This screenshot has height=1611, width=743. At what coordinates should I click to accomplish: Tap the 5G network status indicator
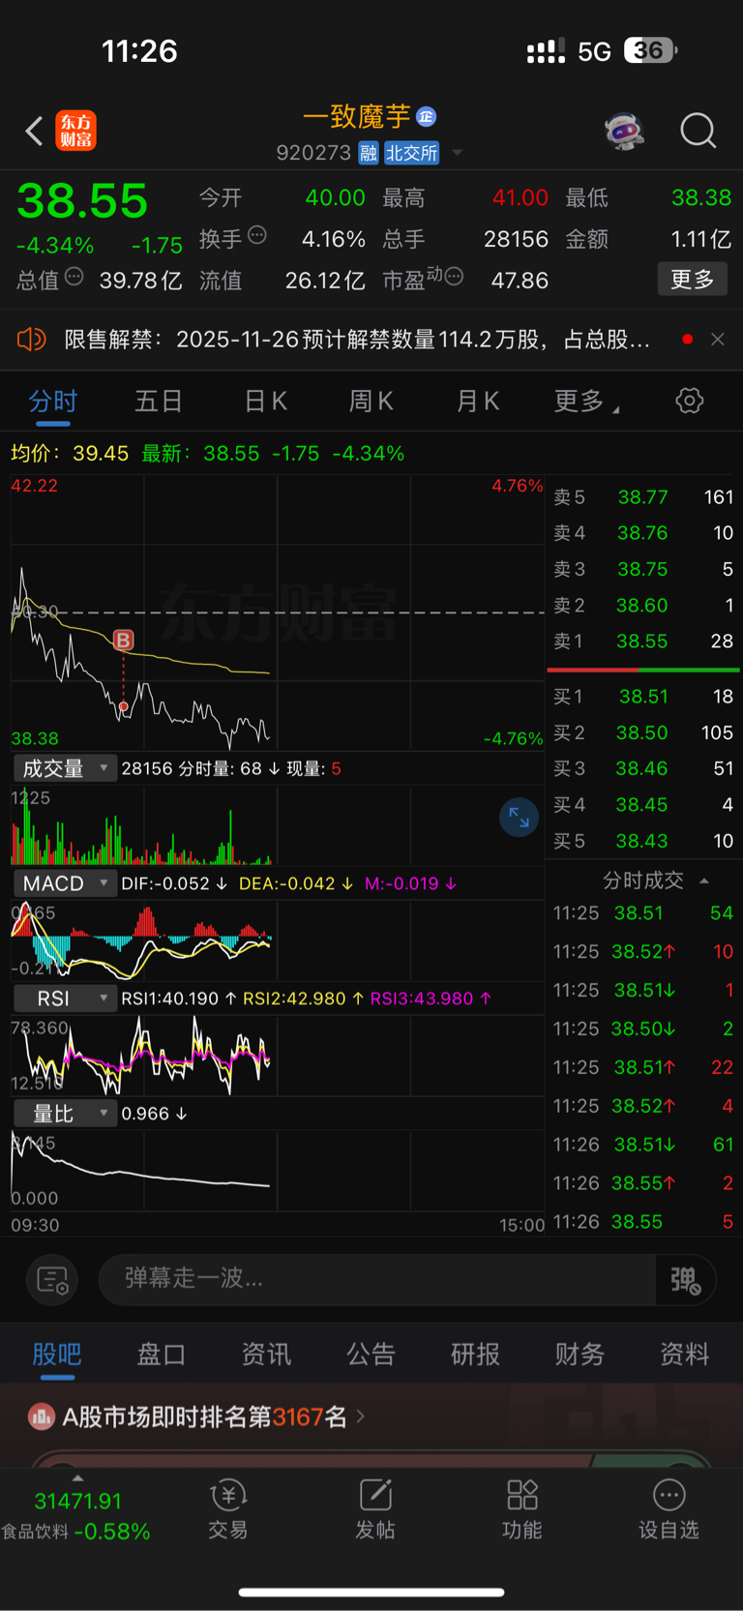click(594, 51)
